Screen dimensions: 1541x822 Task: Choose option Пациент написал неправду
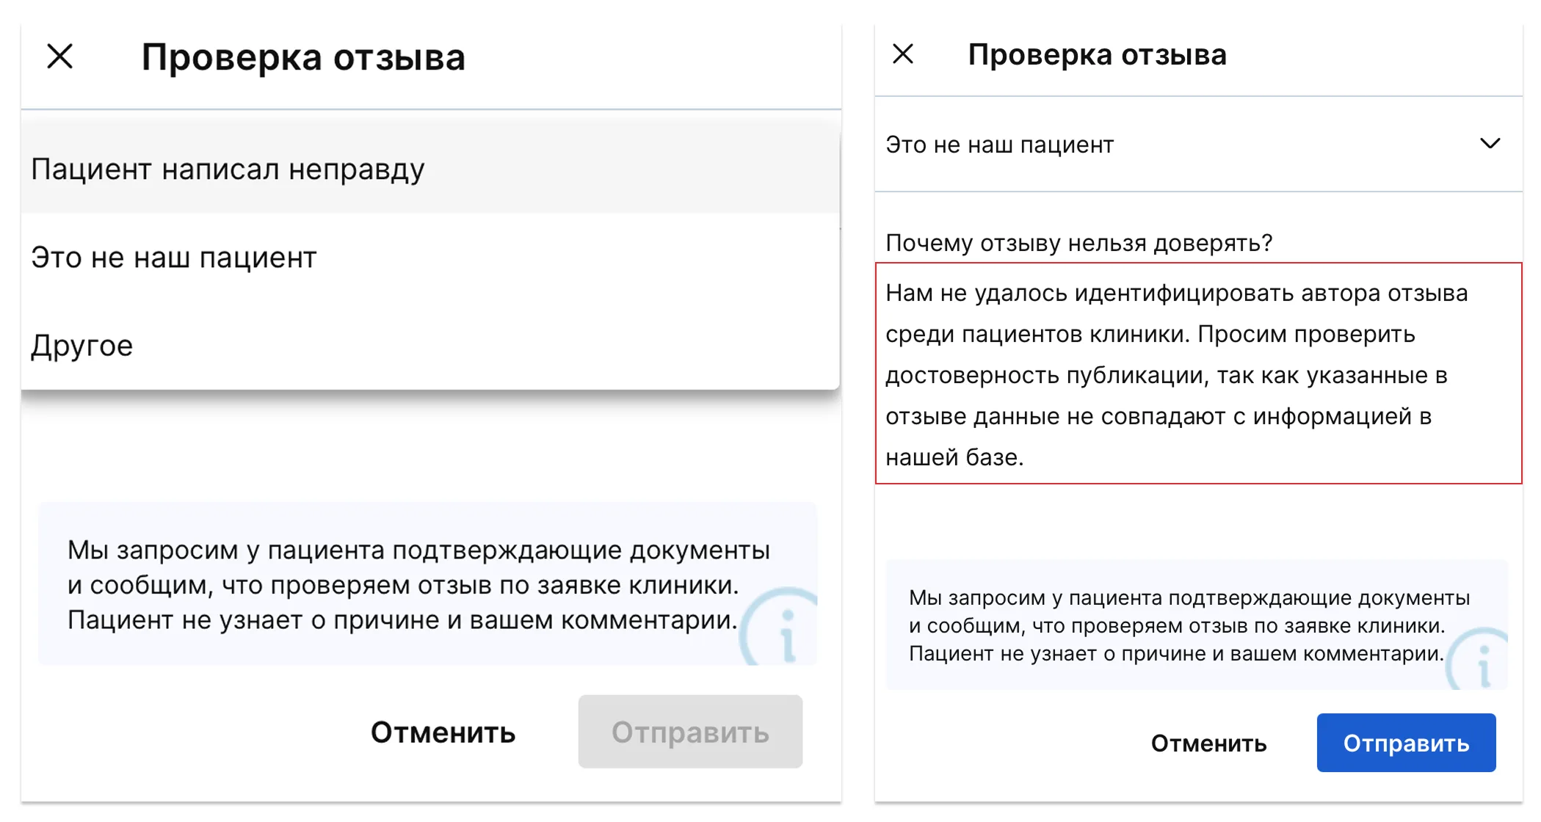[x=430, y=170]
